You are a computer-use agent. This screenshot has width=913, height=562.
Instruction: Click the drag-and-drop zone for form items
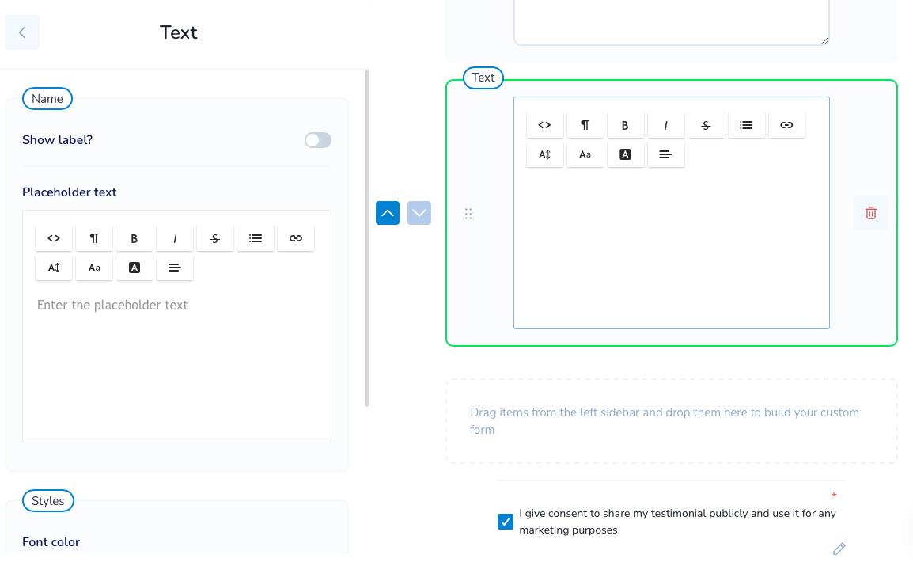pyautogui.click(x=672, y=421)
